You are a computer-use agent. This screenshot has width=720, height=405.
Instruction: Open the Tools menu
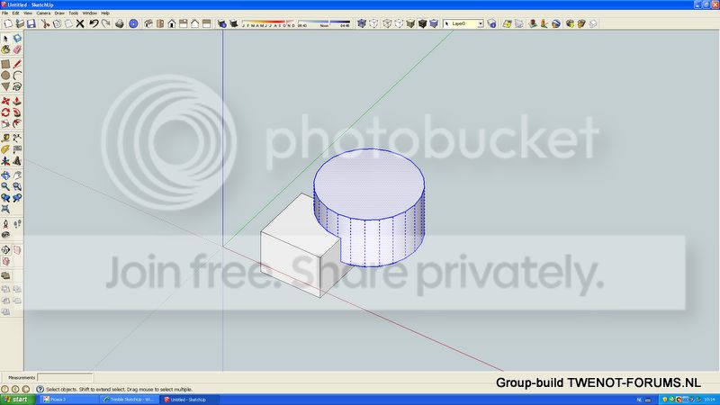point(74,13)
